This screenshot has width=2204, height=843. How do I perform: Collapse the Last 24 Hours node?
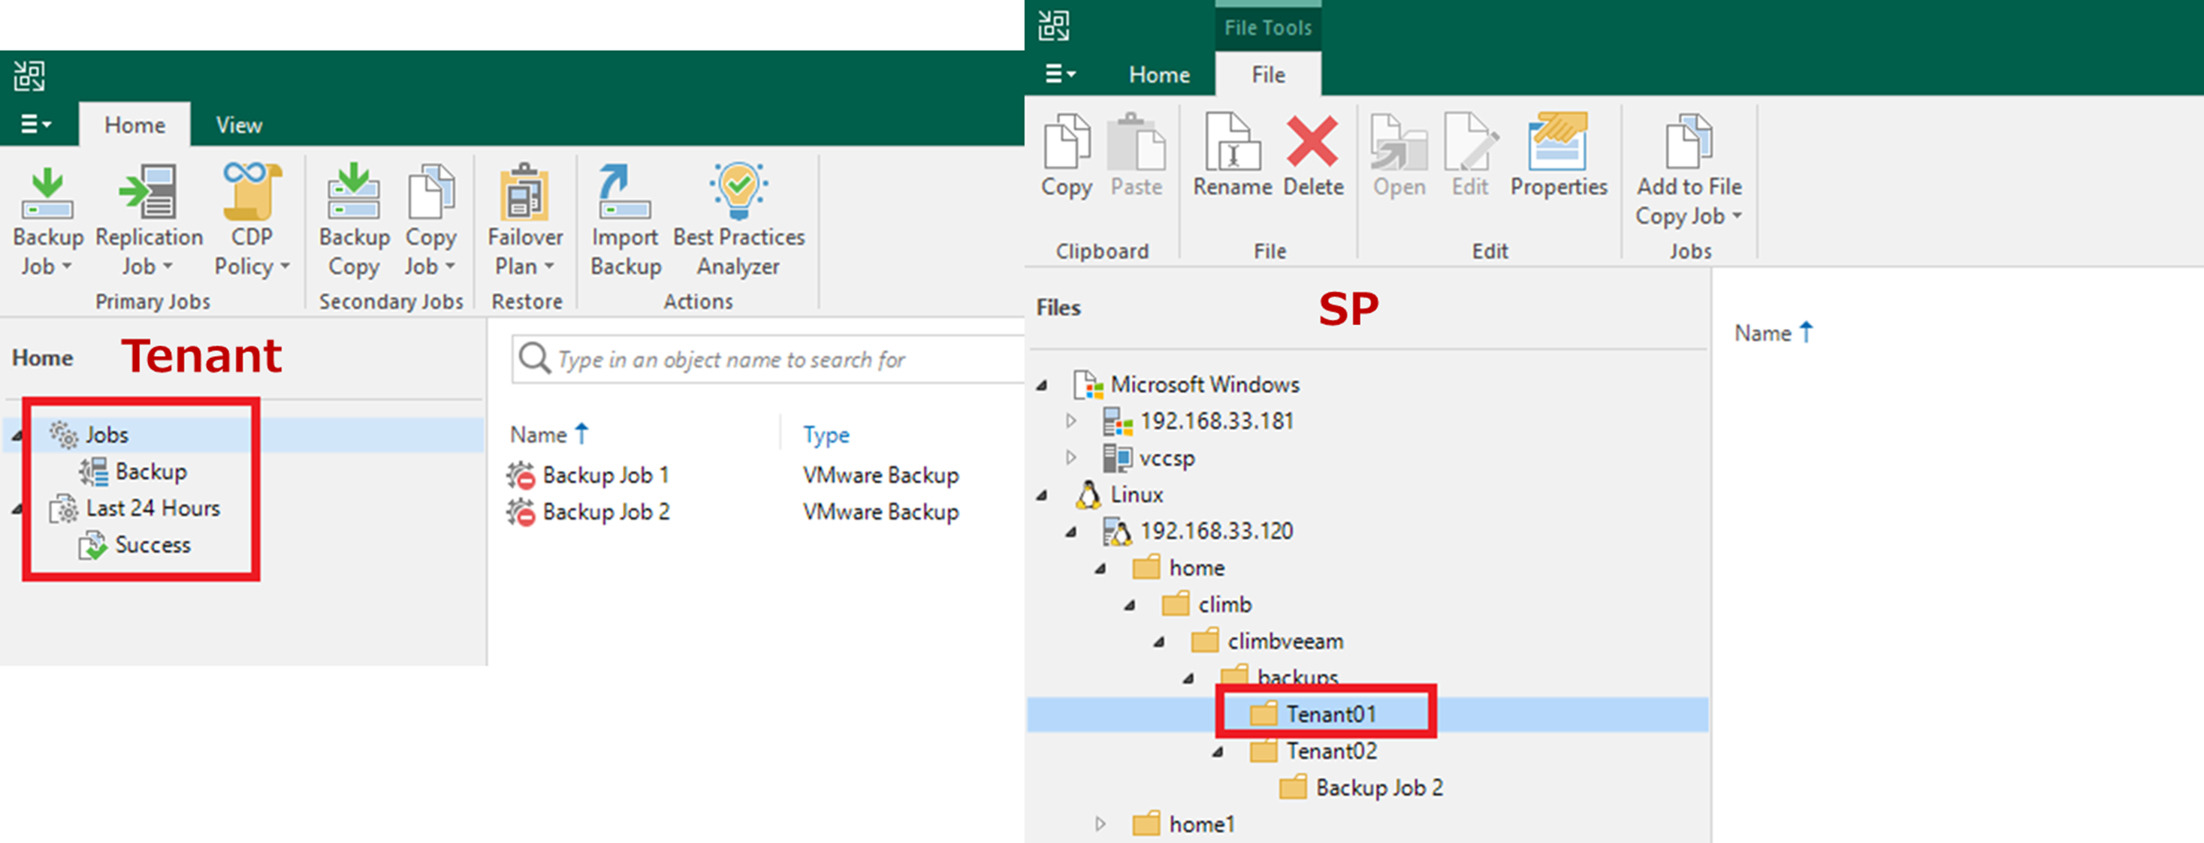[17, 509]
